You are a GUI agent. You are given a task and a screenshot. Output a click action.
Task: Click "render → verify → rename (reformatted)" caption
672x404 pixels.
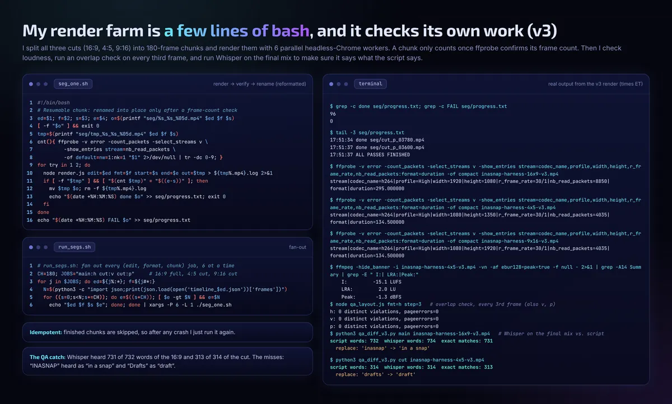point(260,84)
